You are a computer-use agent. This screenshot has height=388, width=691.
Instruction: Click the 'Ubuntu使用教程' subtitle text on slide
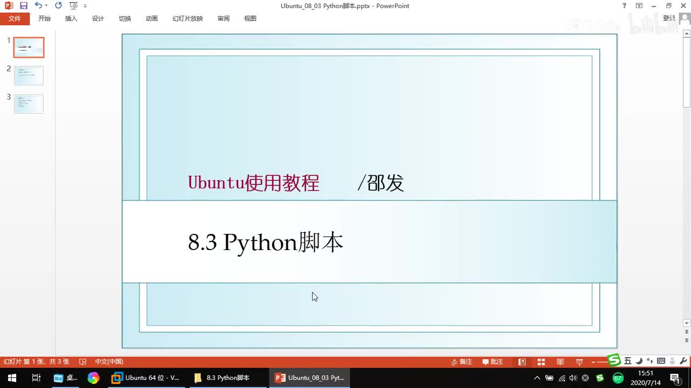[254, 183]
